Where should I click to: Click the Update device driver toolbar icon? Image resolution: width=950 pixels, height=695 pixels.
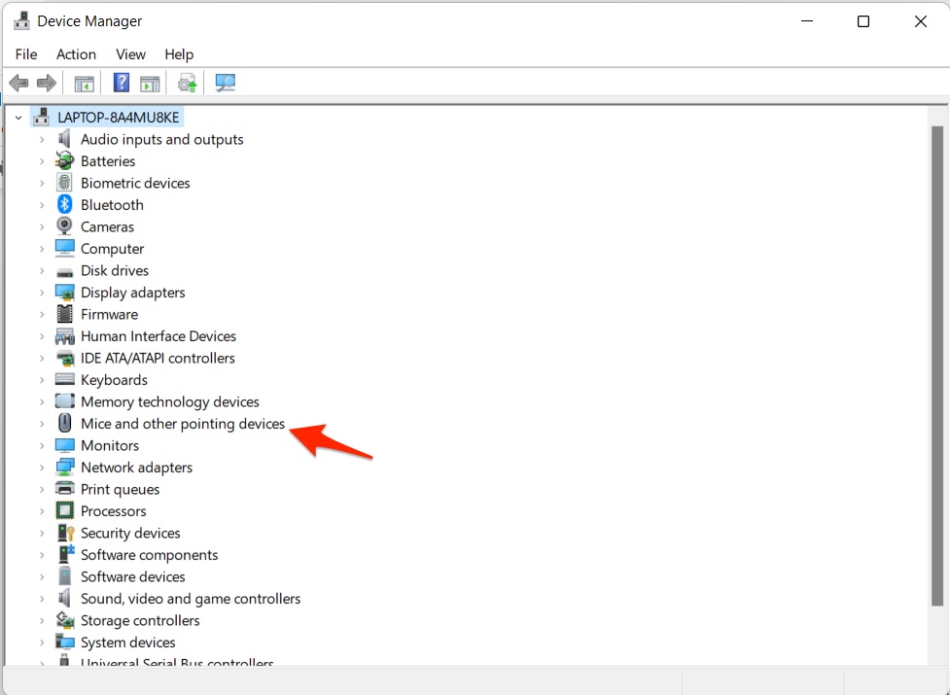(x=187, y=84)
